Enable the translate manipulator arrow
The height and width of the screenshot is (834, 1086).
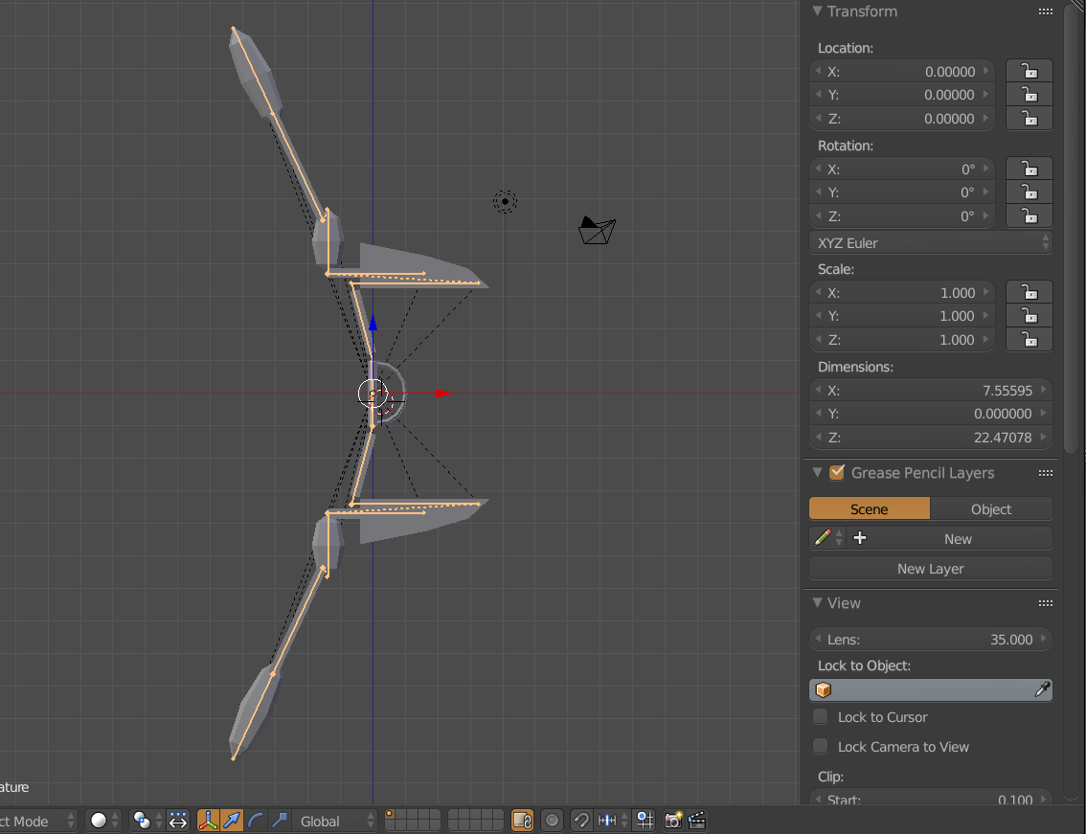coord(232,821)
